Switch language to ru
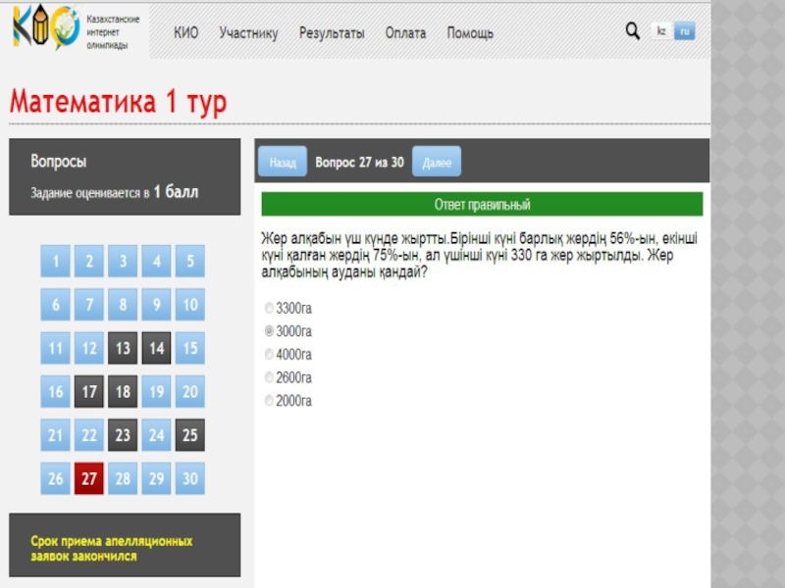This screenshot has width=785, height=588. point(685,31)
